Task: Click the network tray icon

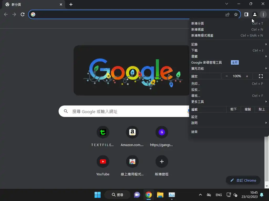Action: [x=229, y=195]
